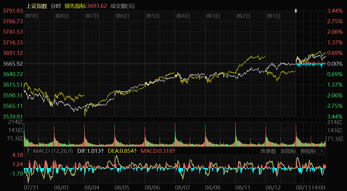
Task: Click the 08/07 opening volume spike
Action: [x=175, y=128]
